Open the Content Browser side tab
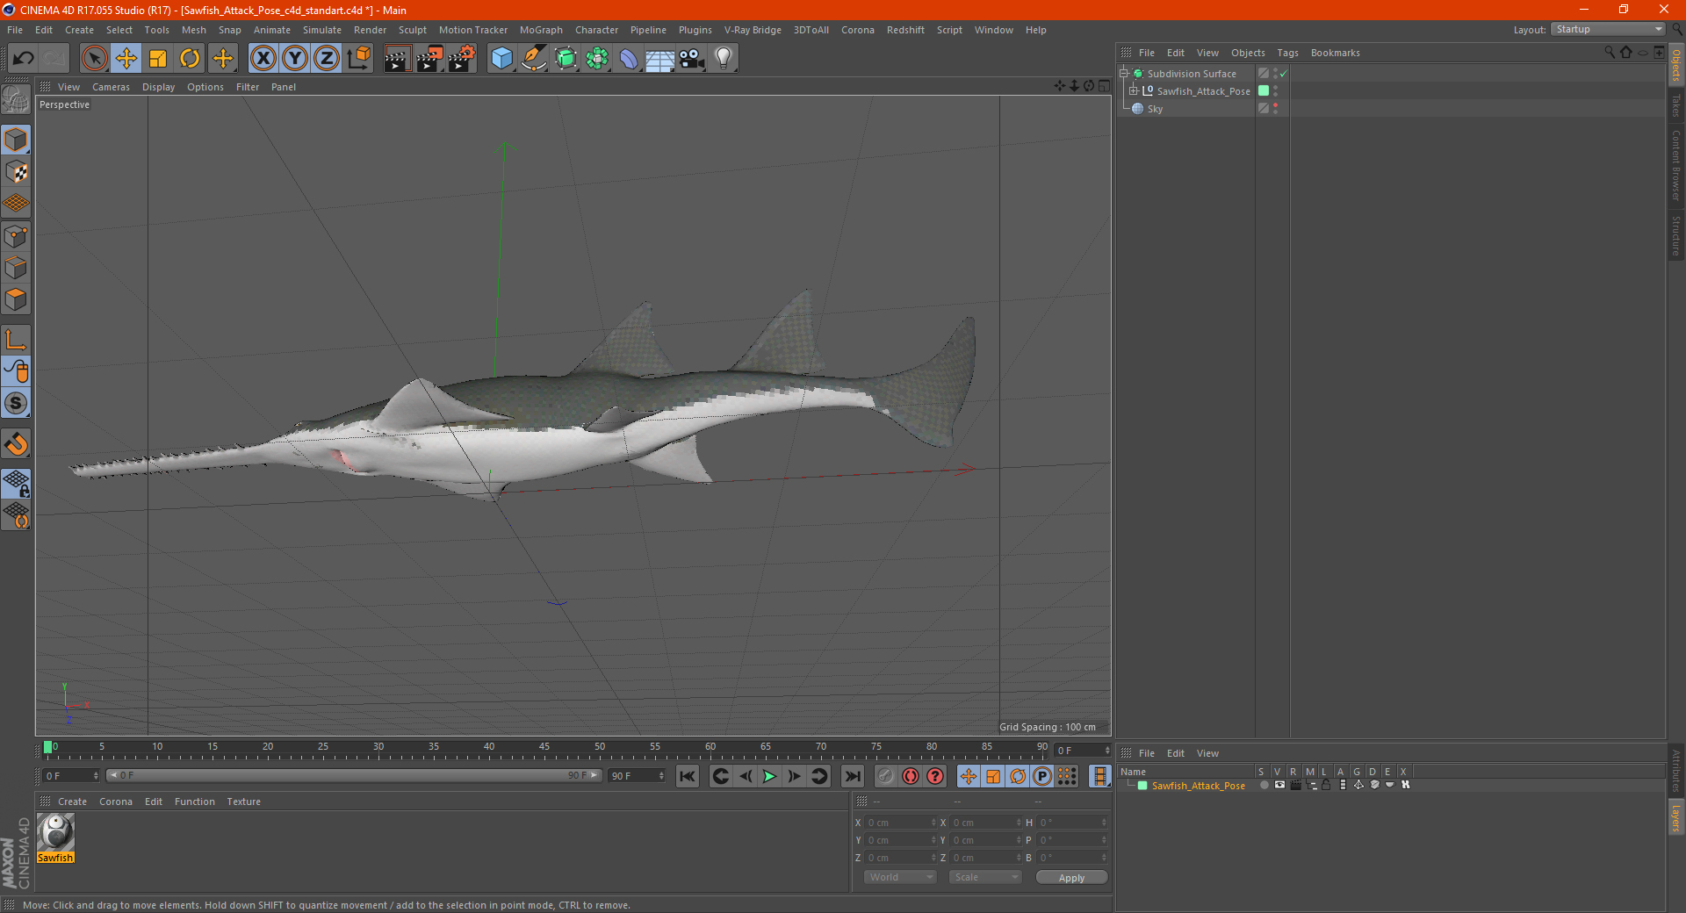Image resolution: width=1686 pixels, height=913 pixels. click(x=1675, y=164)
